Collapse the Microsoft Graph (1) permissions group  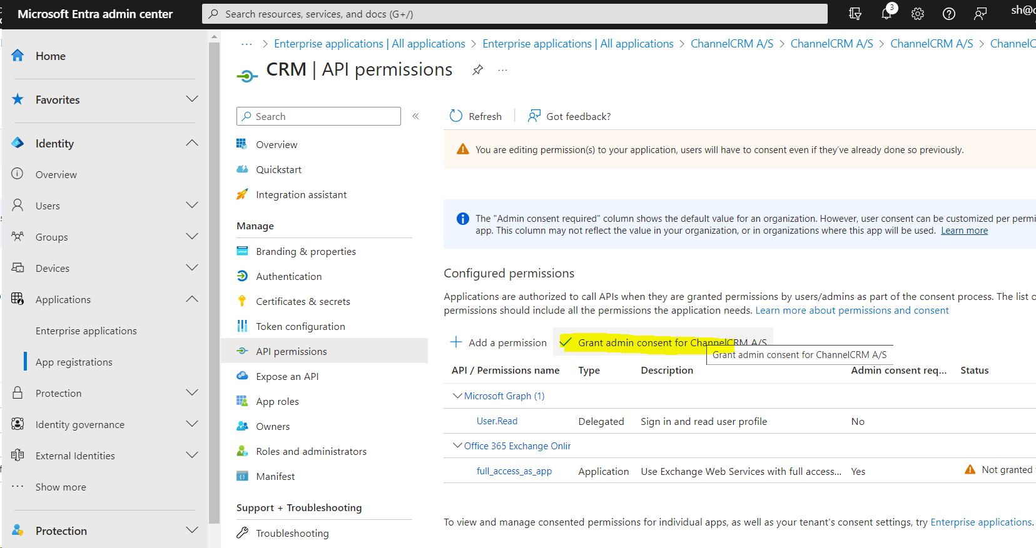click(x=457, y=396)
